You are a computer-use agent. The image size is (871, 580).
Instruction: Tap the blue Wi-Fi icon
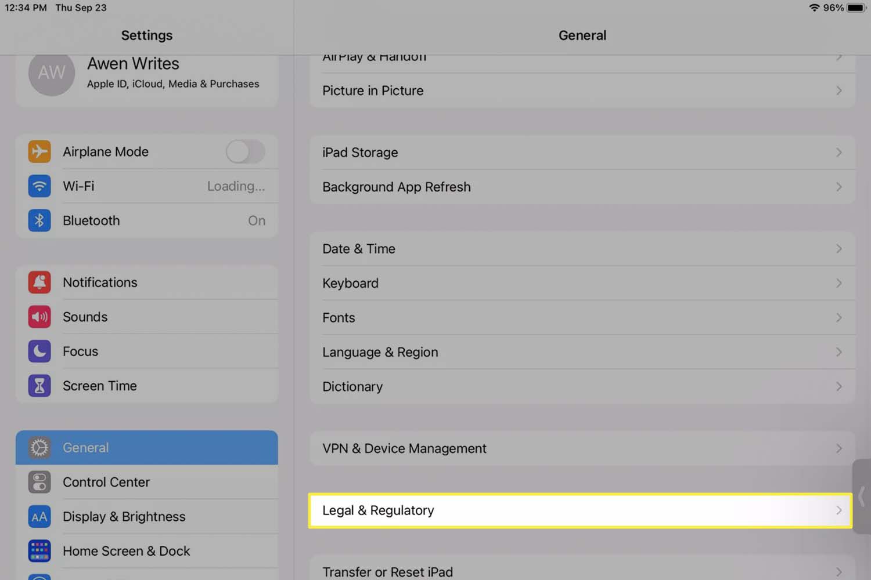[39, 186]
